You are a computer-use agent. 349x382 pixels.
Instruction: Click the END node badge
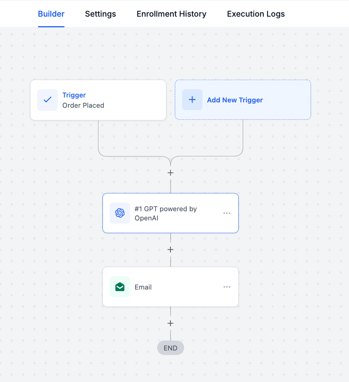(x=171, y=348)
